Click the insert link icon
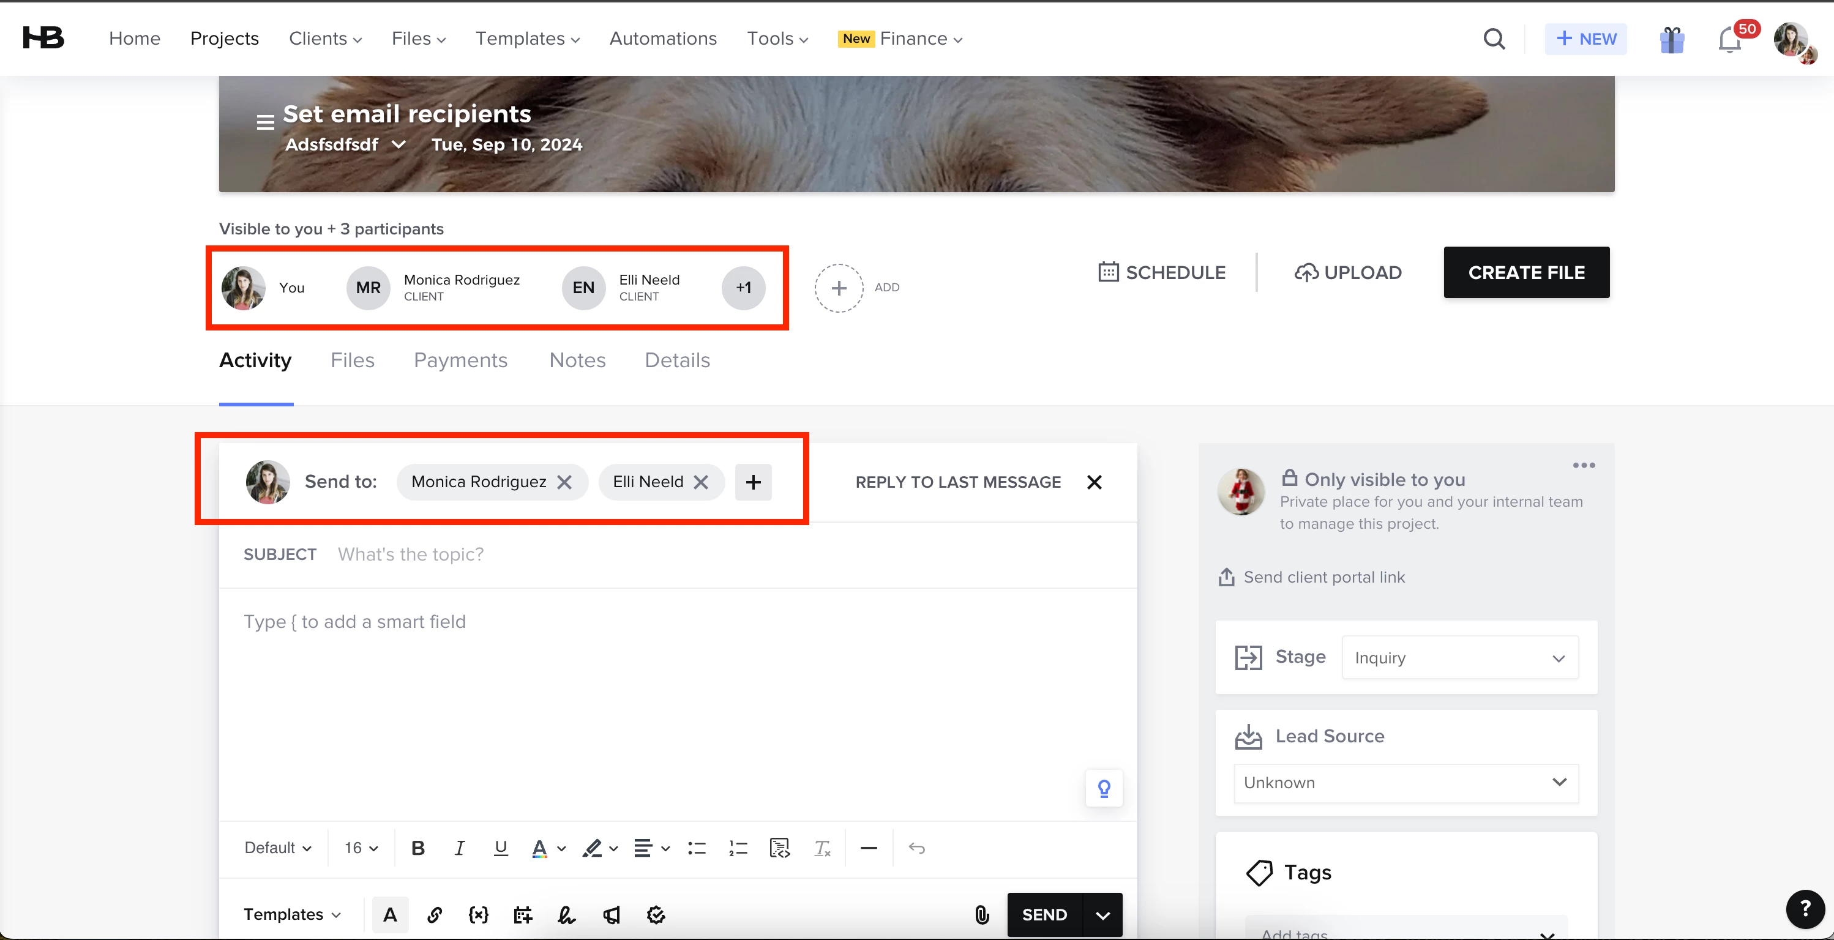 434,914
